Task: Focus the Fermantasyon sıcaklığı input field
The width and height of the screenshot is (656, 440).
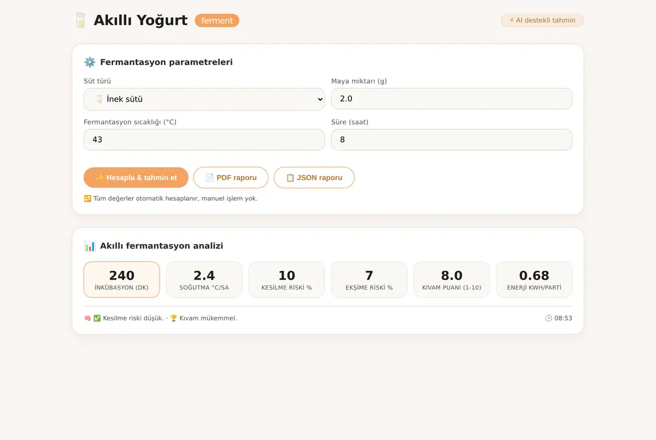Action: [204, 140]
